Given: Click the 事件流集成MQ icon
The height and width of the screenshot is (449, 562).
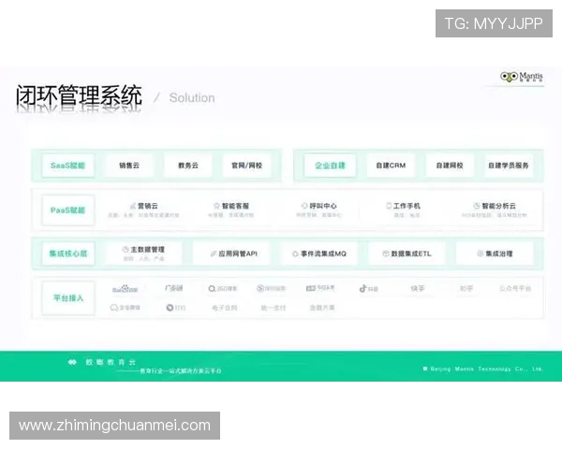Looking at the screenshot, I should click(x=295, y=253).
